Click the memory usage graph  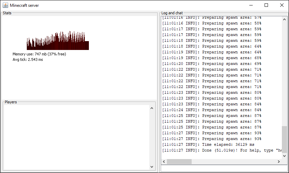coord(58,40)
